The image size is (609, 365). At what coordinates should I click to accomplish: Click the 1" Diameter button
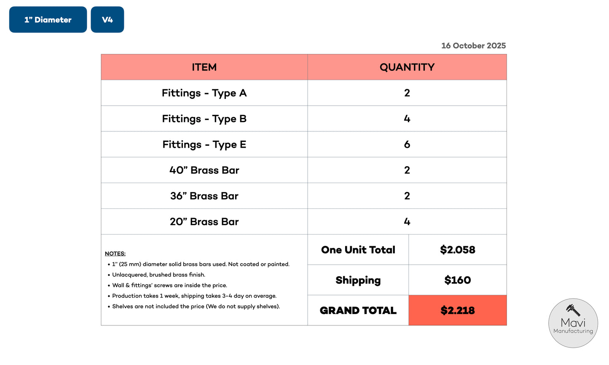[48, 20]
